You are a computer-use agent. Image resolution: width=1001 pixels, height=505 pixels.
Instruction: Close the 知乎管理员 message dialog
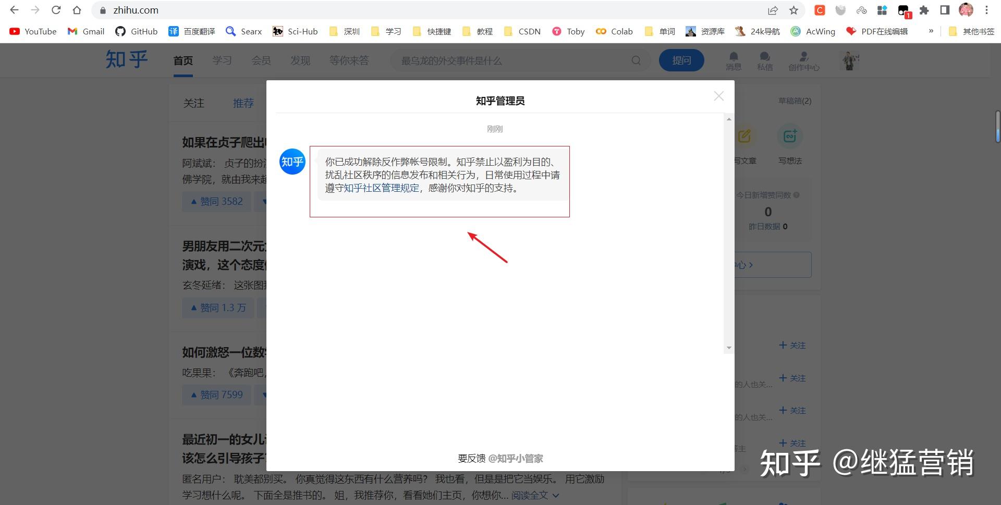(x=718, y=96)
